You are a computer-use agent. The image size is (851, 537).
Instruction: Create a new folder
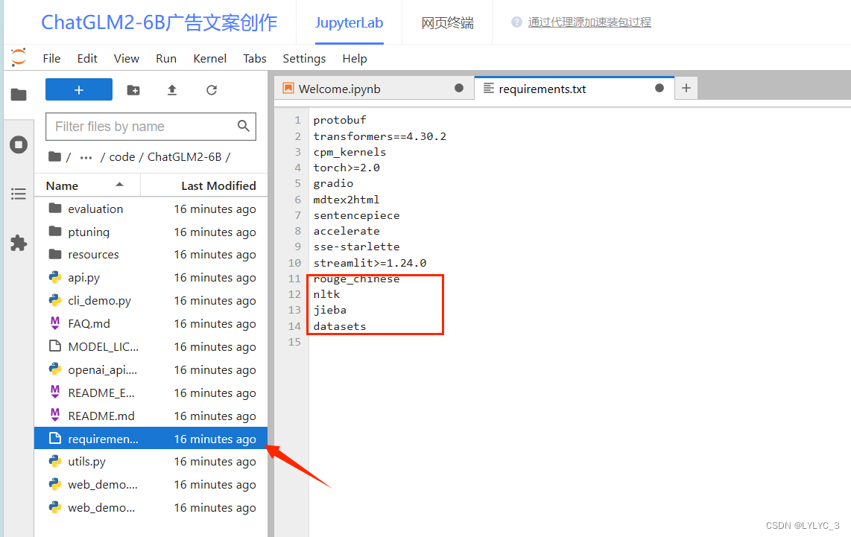[x=133, y=90]
